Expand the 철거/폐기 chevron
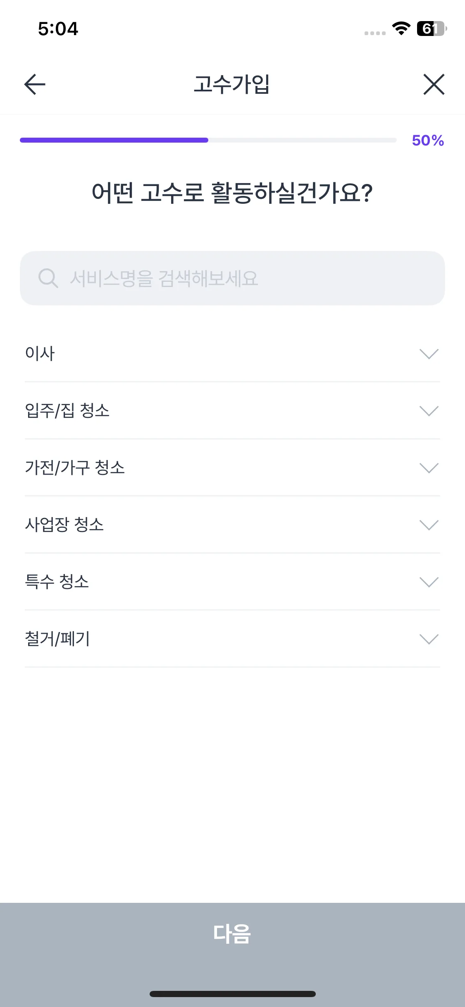465x1007 pixels. click(429, 639)
